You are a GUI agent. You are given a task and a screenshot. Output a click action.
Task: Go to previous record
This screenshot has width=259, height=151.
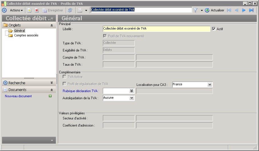coord(236,10)
